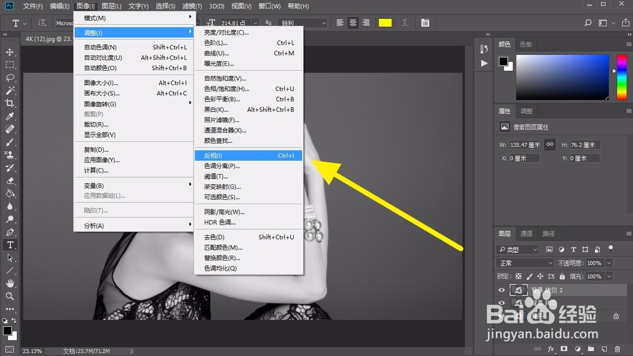The width and height of the screenshot is (633, 356).
Task: Open the character panel toggle icon
Action: coord(425,23)
